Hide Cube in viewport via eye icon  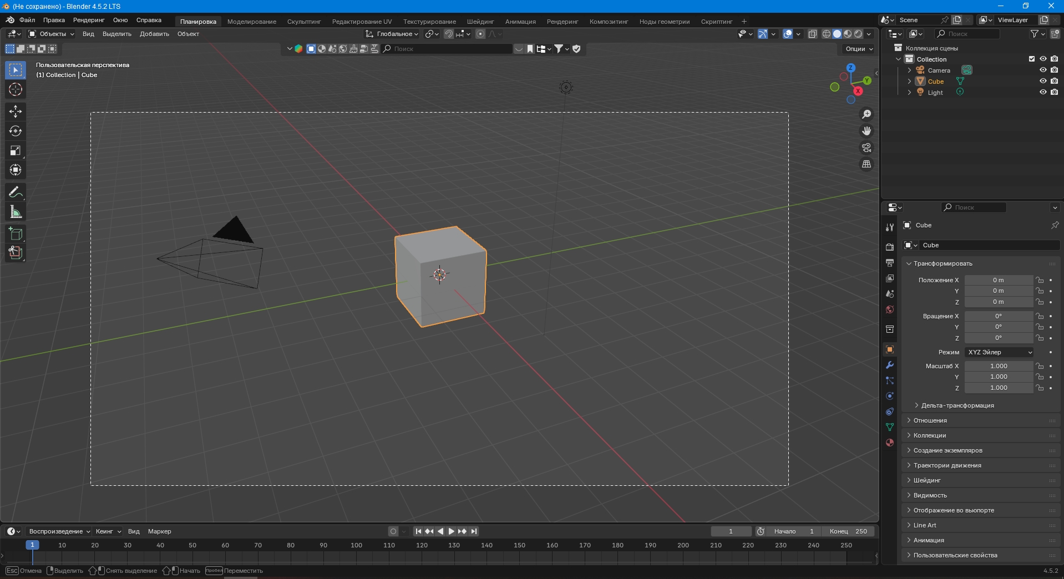(1043, 81)
